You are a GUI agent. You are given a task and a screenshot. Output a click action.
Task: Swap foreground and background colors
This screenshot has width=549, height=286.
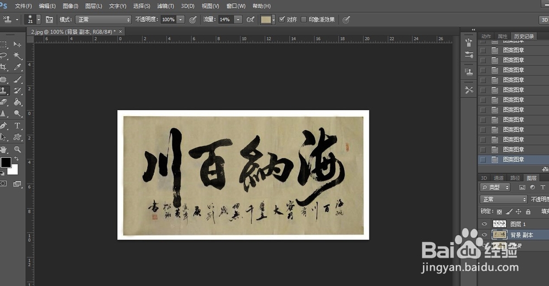(x=16, y=159)
